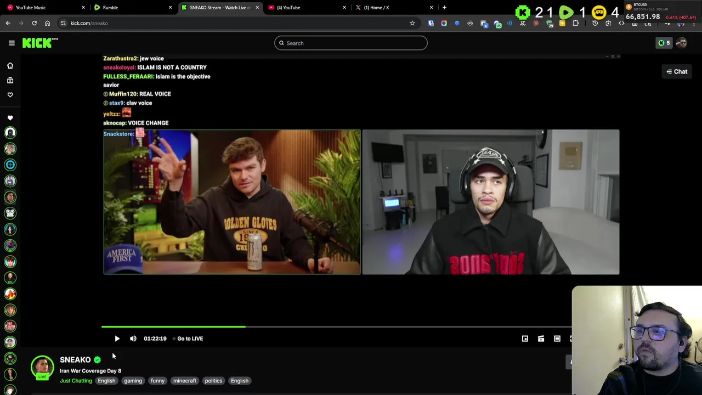Toggle theater mode icon in player
The height and width of the screenshot is (395, 702).
point(557,338)
